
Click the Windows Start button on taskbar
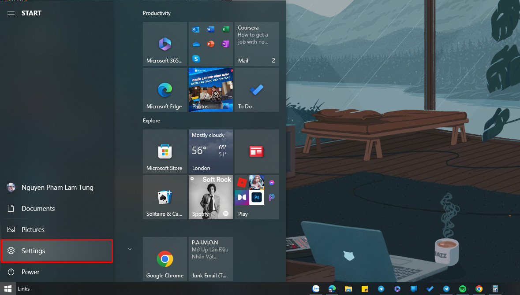click(8, 289)
